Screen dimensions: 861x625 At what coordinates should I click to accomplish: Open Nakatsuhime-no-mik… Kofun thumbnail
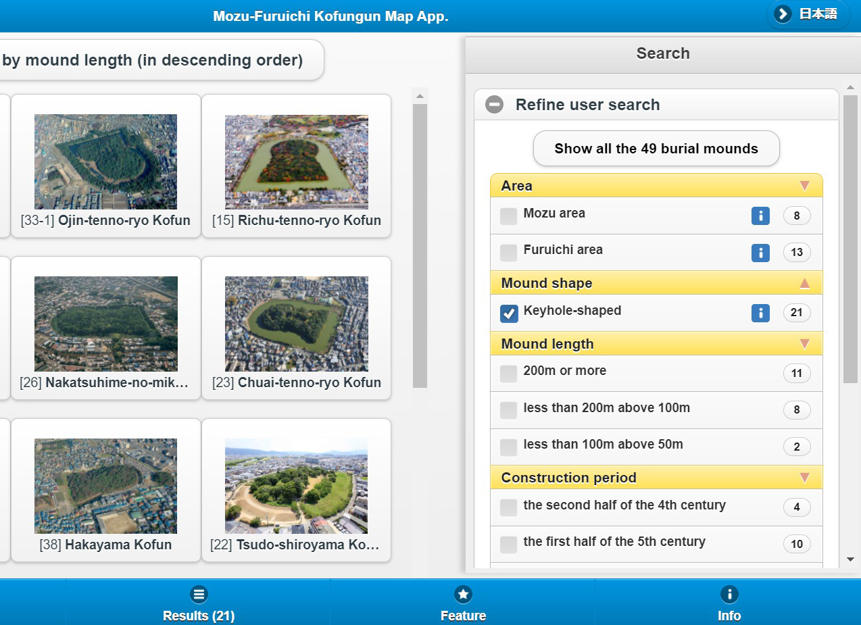105,324
